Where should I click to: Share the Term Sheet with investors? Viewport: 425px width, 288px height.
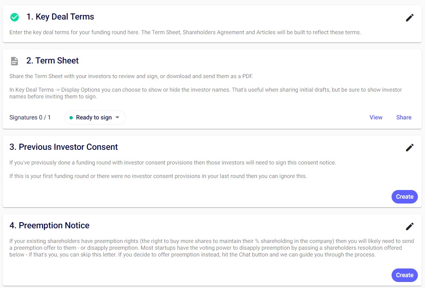pyautogui.click(x=404, y=118)
